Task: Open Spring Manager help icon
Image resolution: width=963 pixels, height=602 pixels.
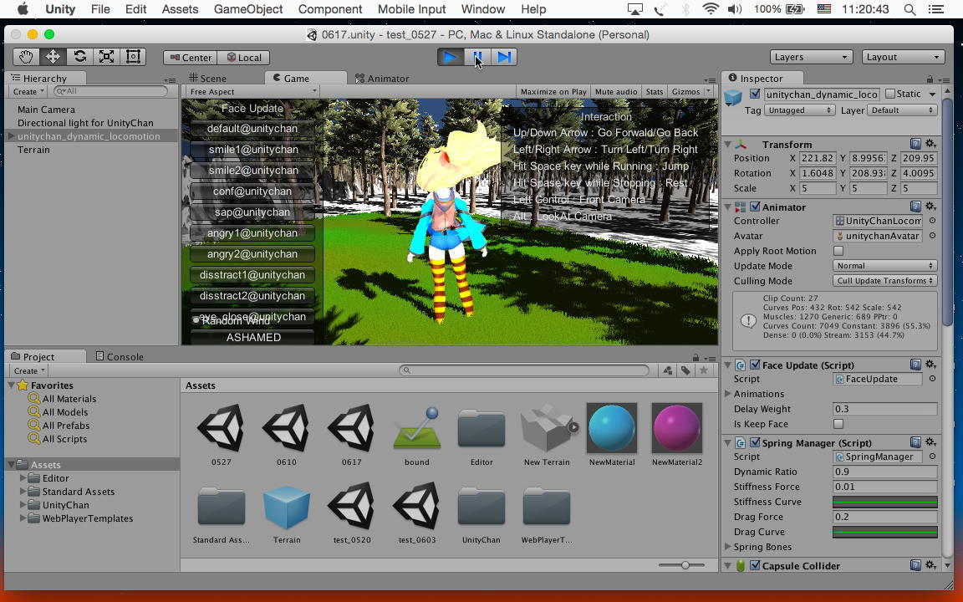Action: click(915, 442)
